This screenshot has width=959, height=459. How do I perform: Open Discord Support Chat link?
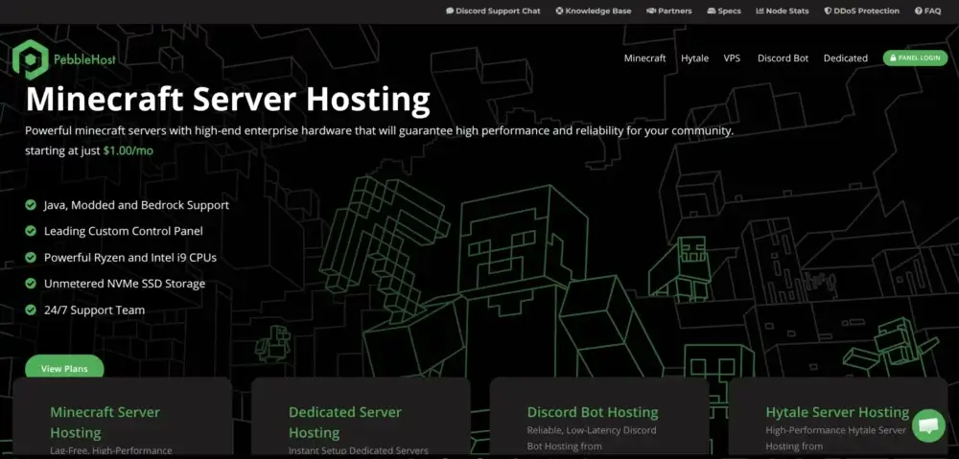point(493,11)
